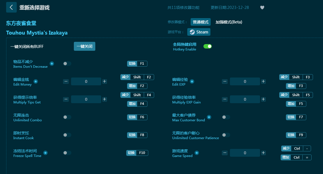Click the 东方夜雀食堂 game title
The width and height of the screenshot is (323, 174).
pos(21,23)
